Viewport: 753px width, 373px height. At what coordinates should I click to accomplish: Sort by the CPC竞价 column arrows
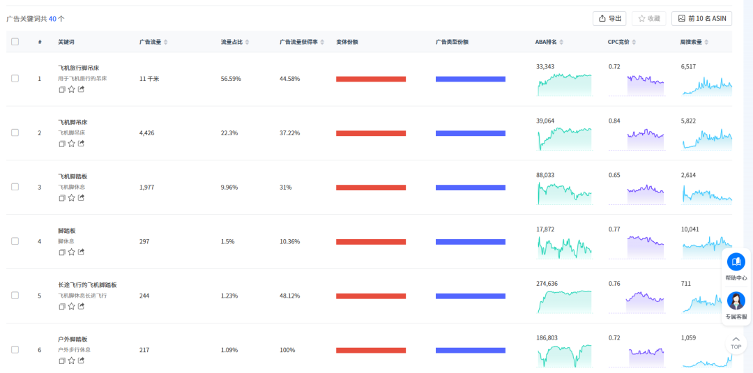[x=634, y=42]
